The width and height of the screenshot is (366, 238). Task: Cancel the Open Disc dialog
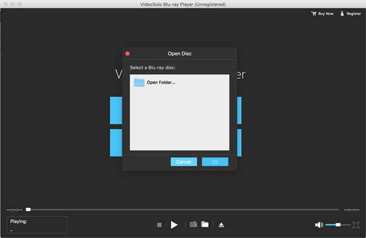pyautogui.click(x=184, y=162)
